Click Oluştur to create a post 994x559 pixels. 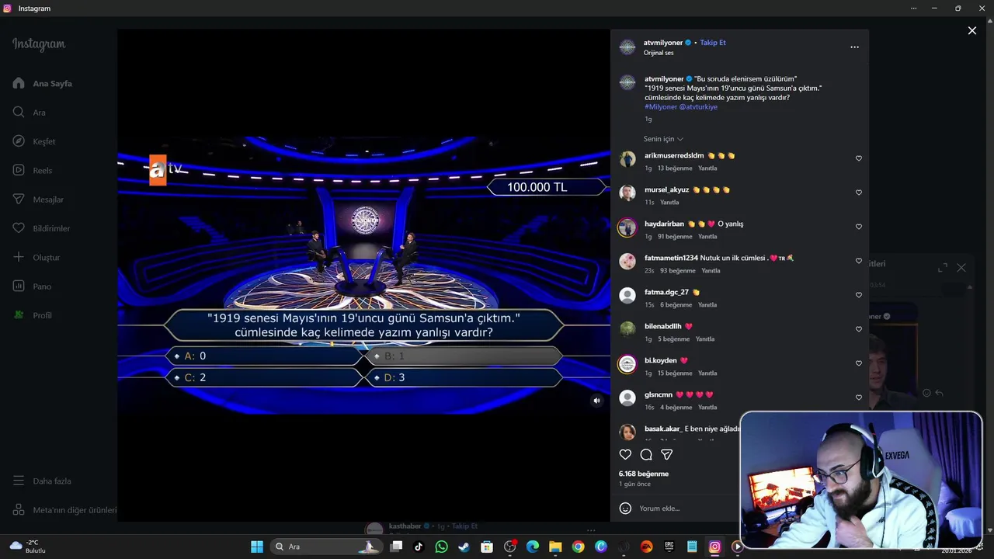point(36,257)
